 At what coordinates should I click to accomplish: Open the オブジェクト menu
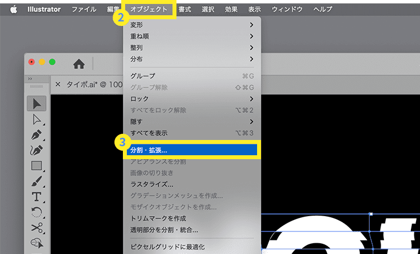tap(149, 10)
